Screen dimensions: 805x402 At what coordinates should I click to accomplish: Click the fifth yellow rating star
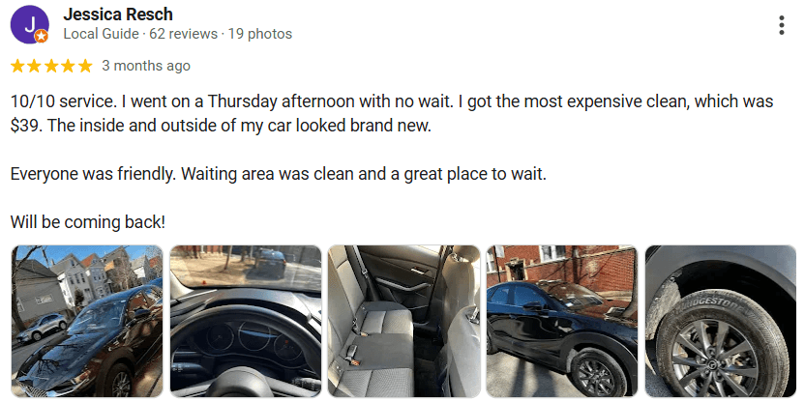coord(85,66)
